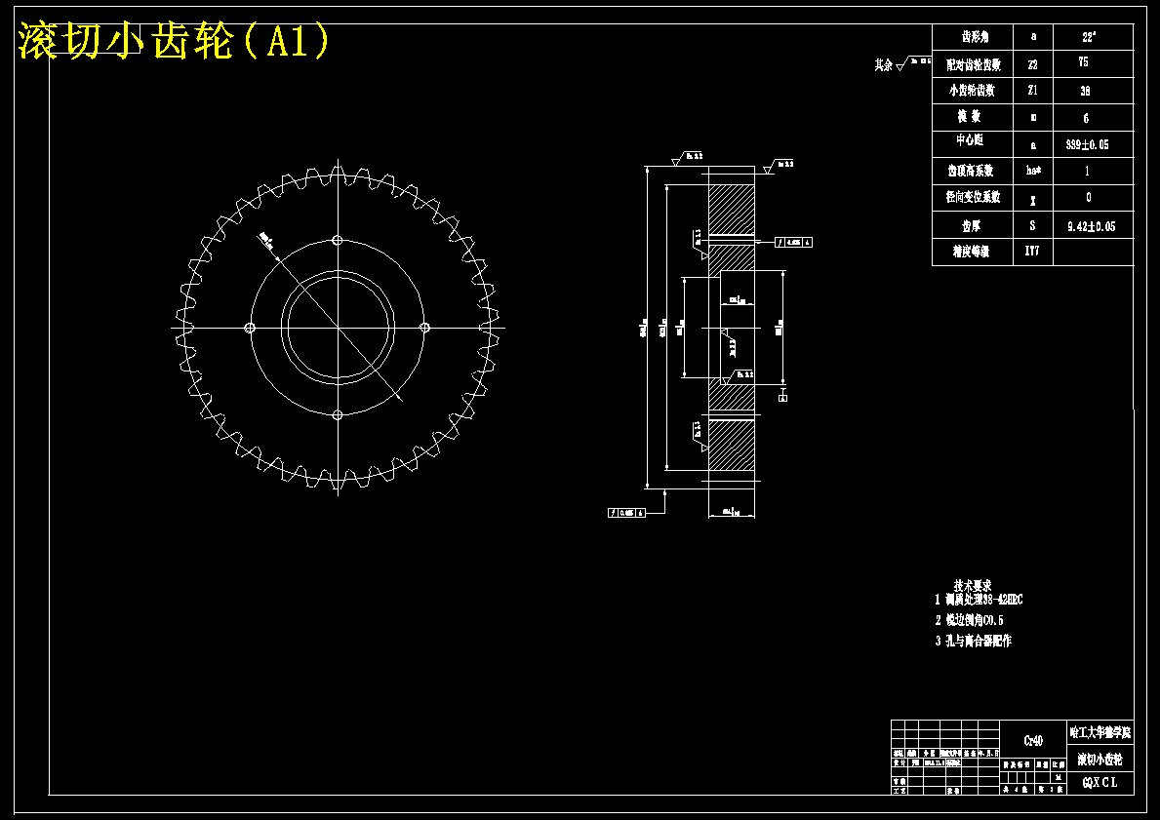This screenshot has width=1160, height=820.
Task: Click the 技术要求 heading
Action: coord(973,586)
